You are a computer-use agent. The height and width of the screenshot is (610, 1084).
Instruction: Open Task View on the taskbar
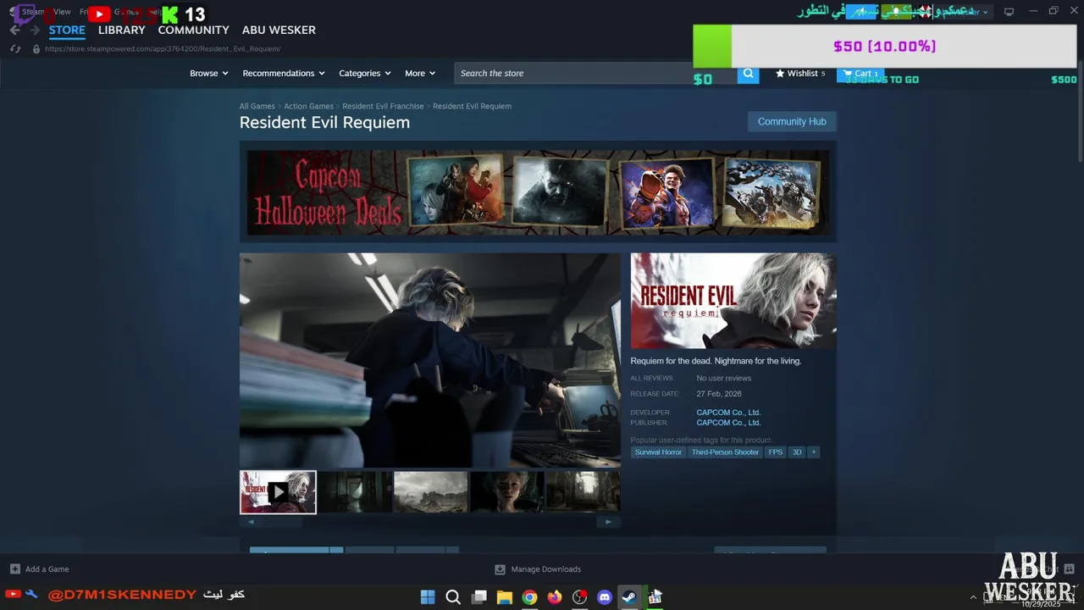pyautogui.click(x=478, y=597)
